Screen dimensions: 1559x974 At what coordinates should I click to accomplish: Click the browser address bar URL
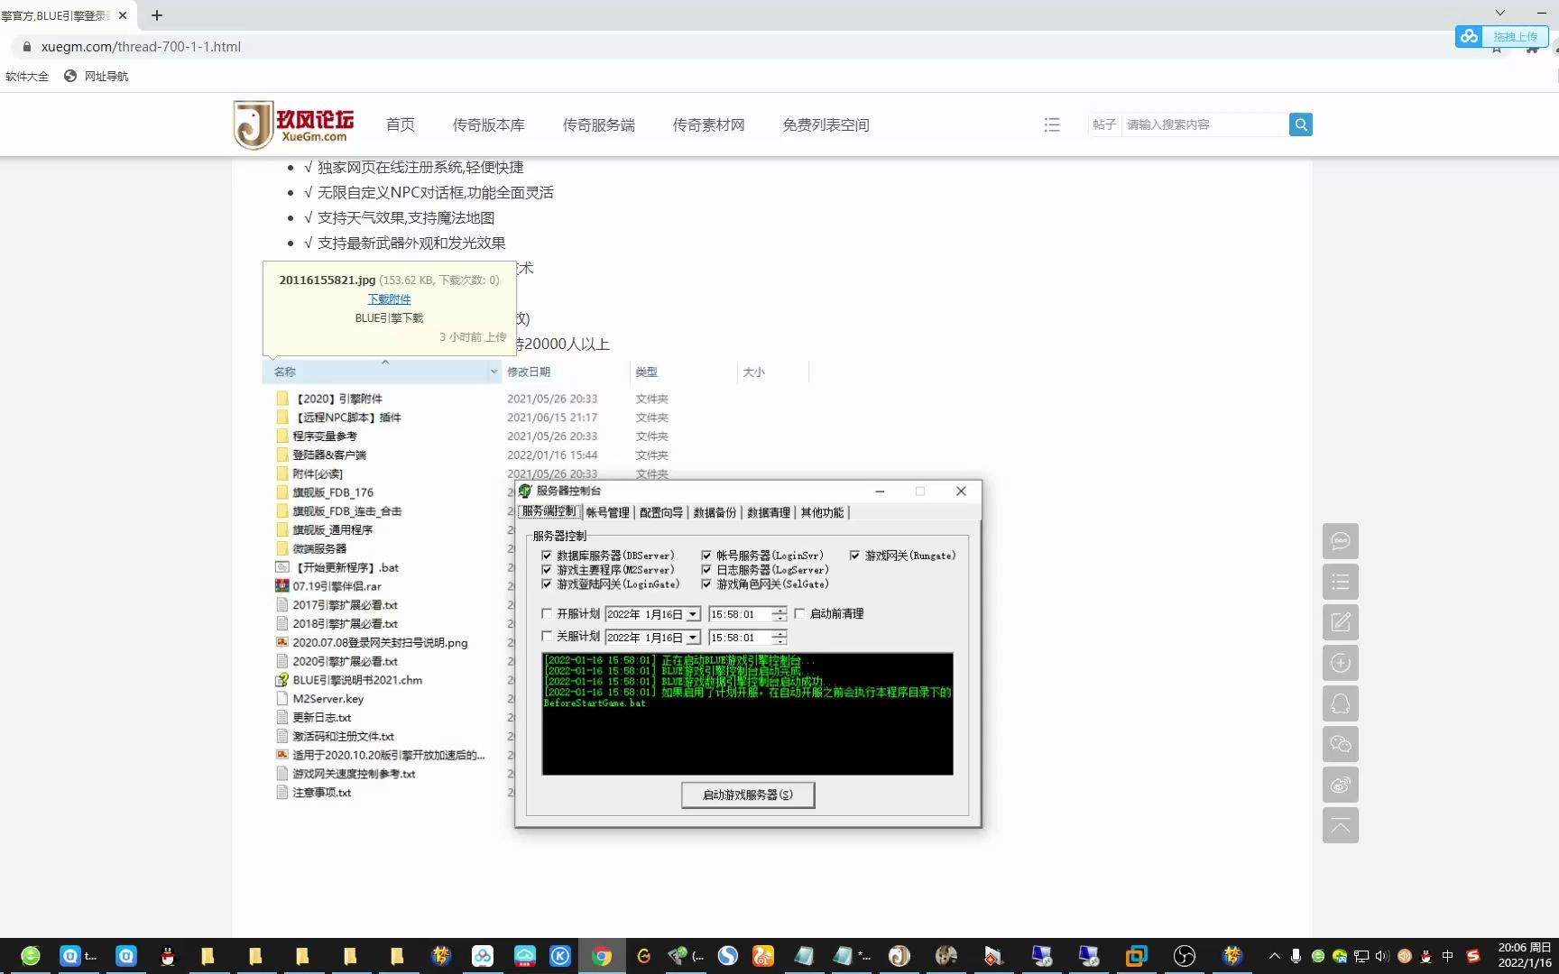coord(141,46)
